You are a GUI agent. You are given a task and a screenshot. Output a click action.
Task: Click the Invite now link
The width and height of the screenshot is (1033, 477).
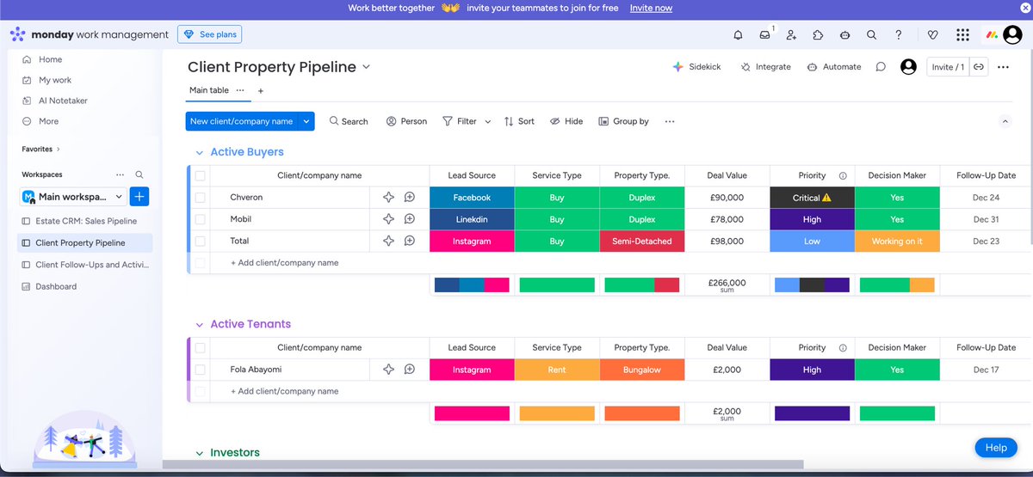pyautogui.click(x=651, y=8)
